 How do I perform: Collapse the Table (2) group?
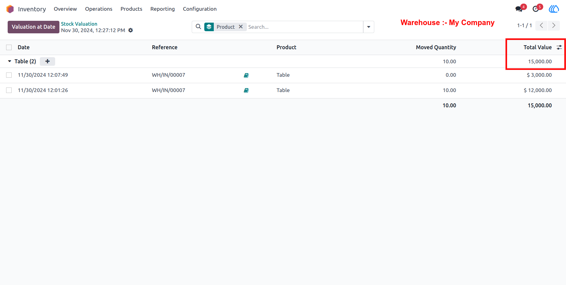9,61
